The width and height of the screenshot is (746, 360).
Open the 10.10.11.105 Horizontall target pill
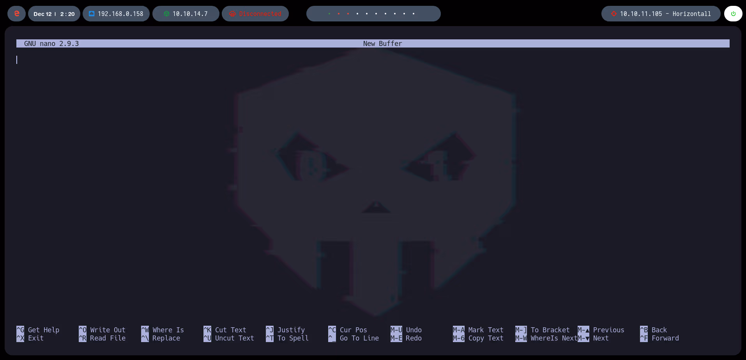click(x=661, y=13)
